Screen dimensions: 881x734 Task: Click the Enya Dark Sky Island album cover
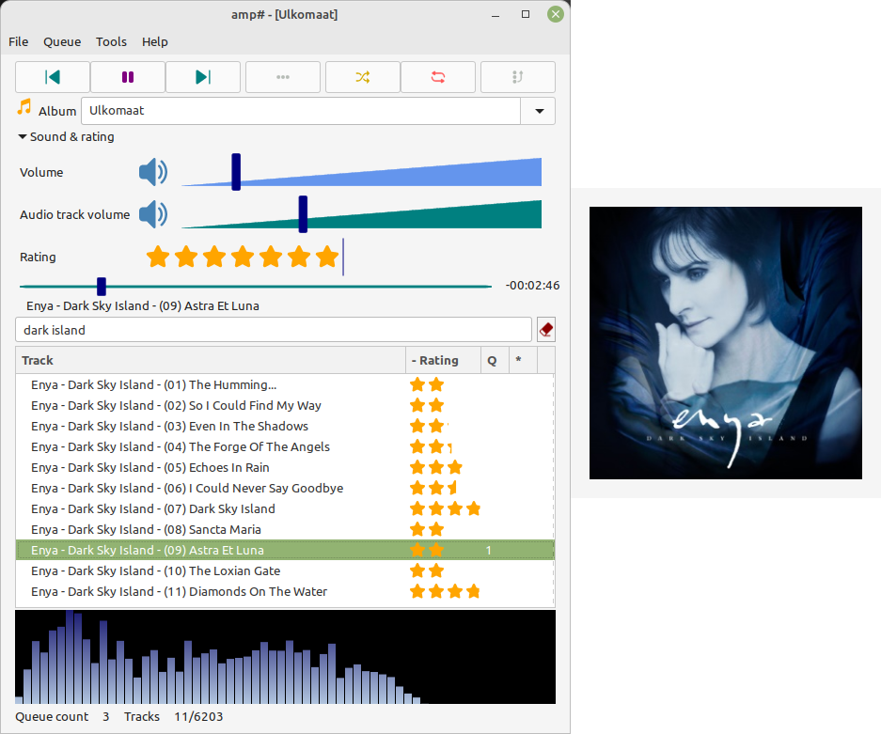[725, 343]
